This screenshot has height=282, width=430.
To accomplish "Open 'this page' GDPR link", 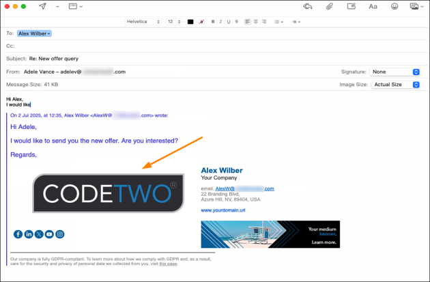I will [x=168, y=264].
